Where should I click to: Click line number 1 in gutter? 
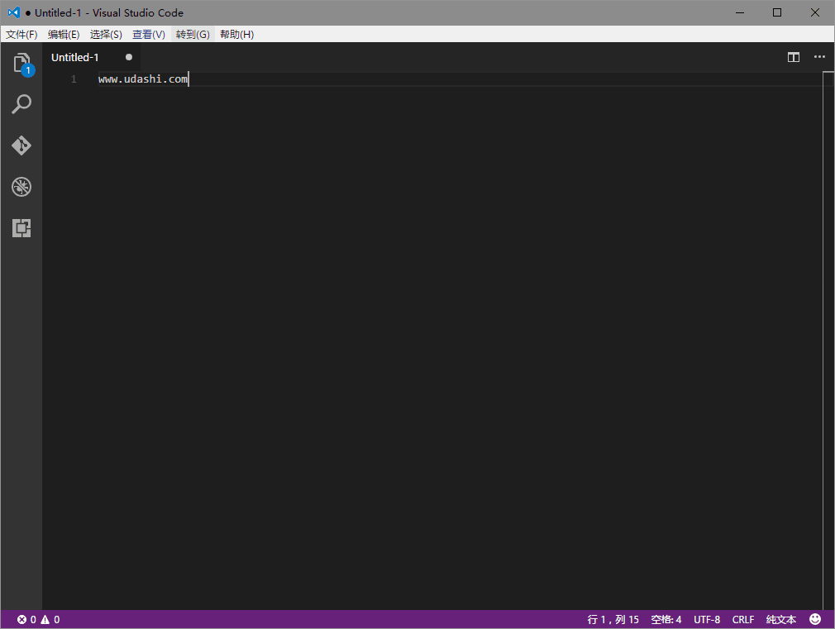coord(74,79)
